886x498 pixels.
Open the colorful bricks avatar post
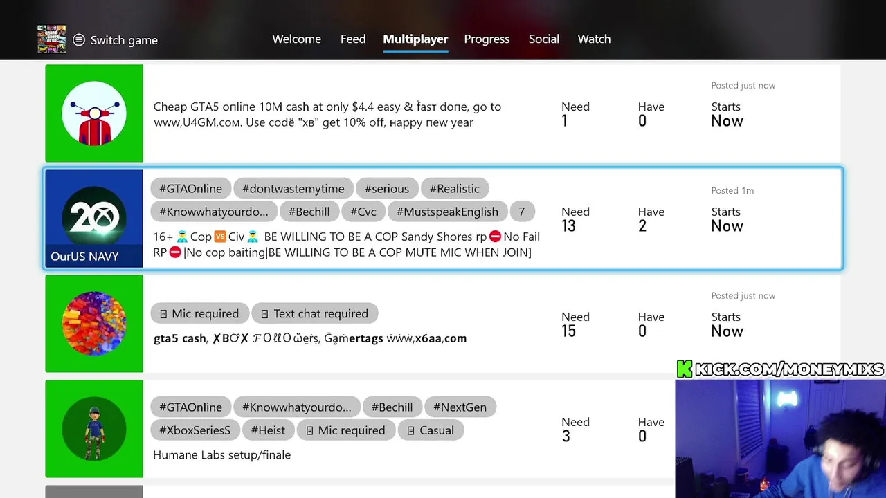pos(94,324)
